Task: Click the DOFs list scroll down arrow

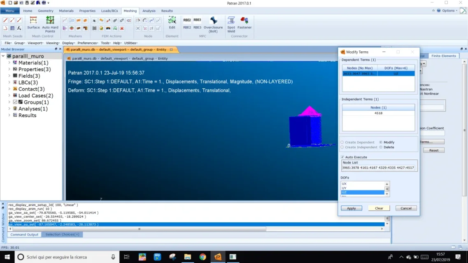Action: pyautogui.click(x=387, y=194)
